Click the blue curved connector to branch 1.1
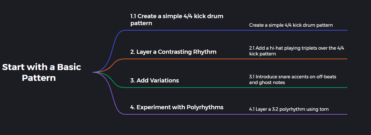This screenshot has height=135, width=371. [x=113, y=45]
